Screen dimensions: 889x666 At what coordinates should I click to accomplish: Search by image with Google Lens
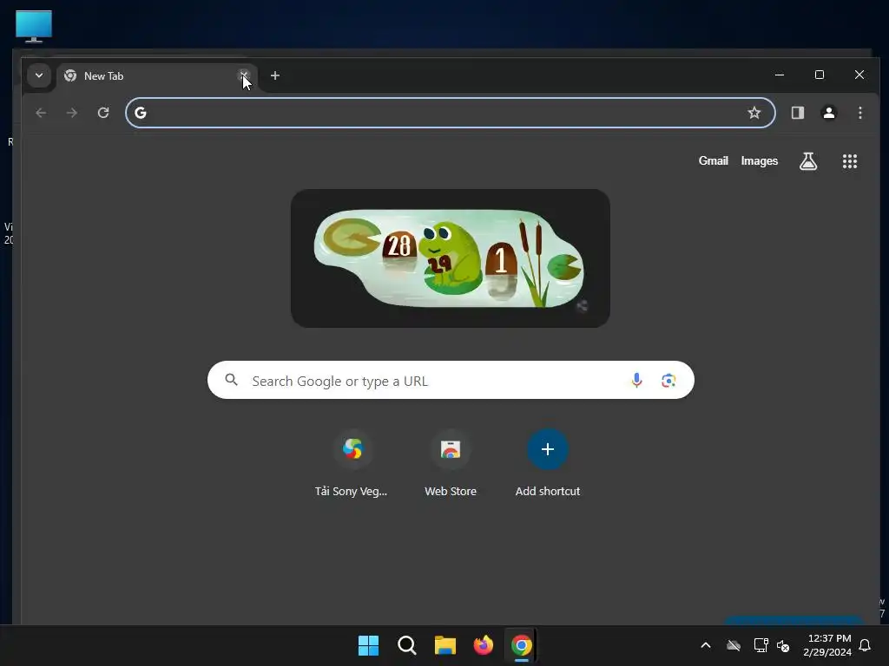(668, 380)
